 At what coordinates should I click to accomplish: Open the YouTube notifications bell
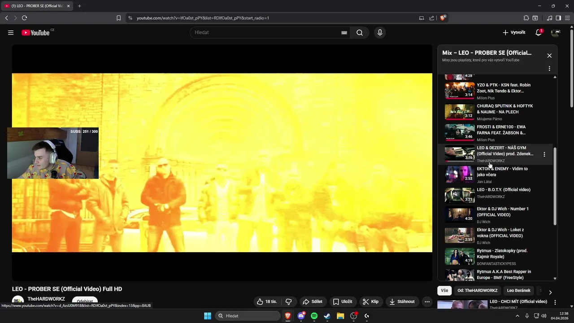(539, 33)
